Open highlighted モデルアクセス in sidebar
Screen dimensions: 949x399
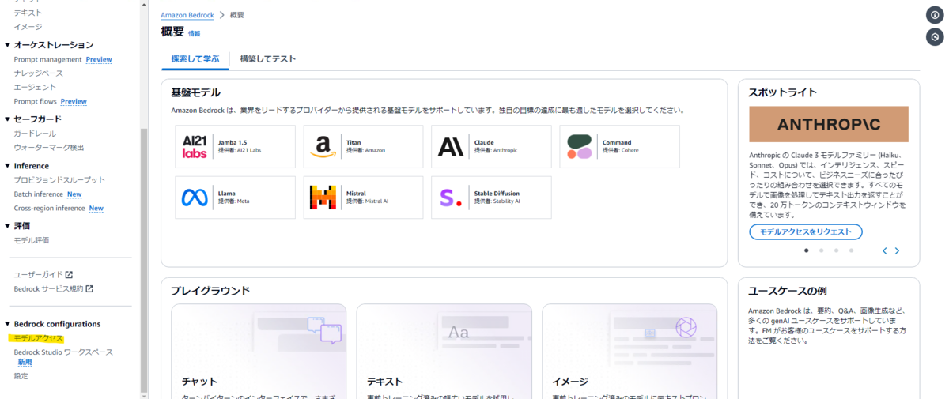(x=38, y=338)
